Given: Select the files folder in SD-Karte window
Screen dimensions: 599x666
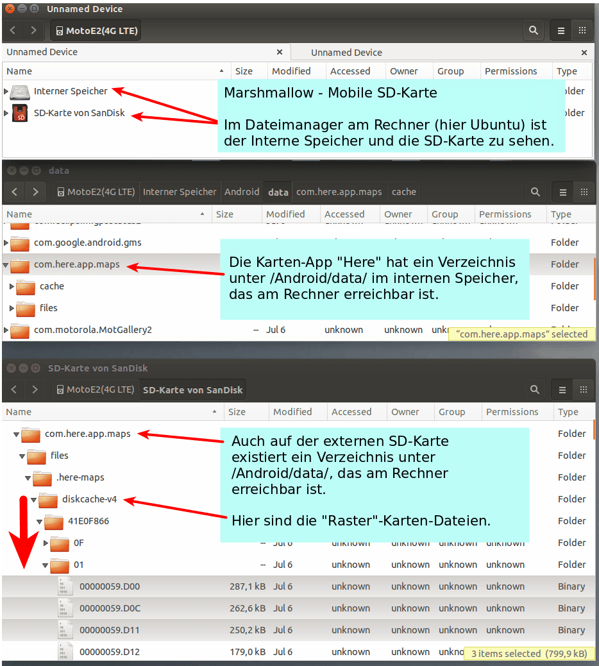Looking at the screenshot, I should point(60,456).
